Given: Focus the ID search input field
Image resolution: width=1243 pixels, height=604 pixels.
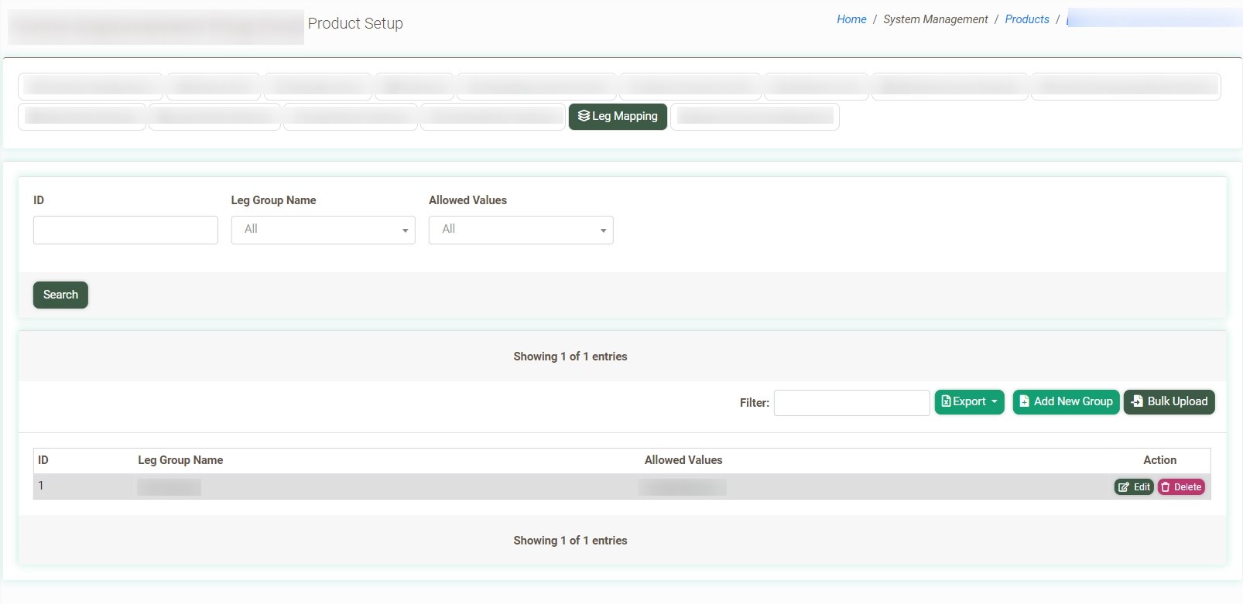Looking at the screenshot, I should click(x=125, y=230).
